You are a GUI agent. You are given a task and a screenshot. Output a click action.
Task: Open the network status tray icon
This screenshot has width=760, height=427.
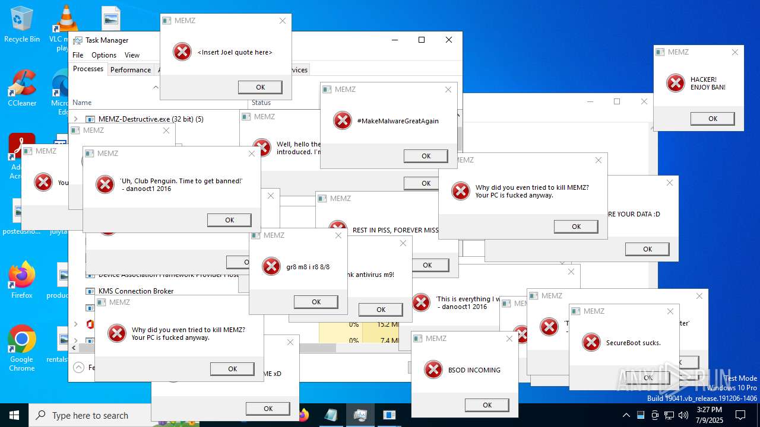tap(669, 415)
